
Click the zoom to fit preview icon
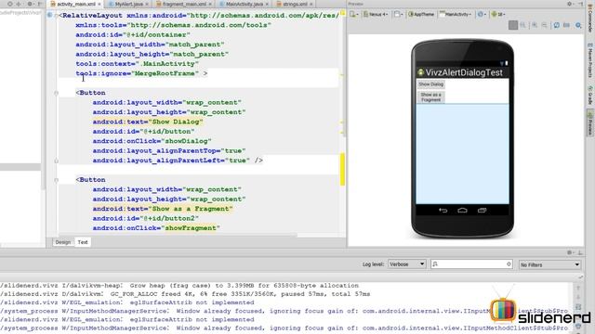[513, 25]
